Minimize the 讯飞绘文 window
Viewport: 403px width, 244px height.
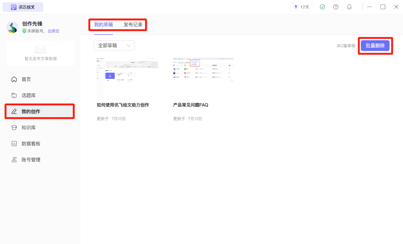pyautogui.click(x=369, y=7)
